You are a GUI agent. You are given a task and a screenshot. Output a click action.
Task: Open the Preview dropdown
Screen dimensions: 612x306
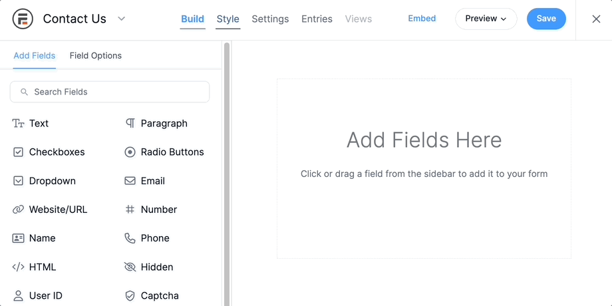(x=486, y=19)
